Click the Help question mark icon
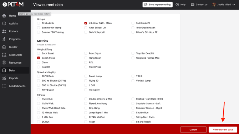 pos(177,5)
